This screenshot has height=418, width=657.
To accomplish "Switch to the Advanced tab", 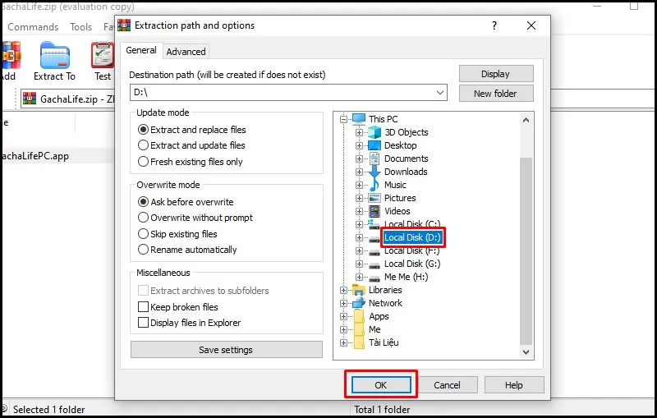I will (x=186, y=51).
